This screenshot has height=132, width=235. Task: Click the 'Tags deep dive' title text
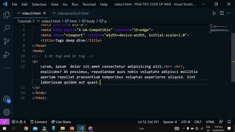[x=70, y=40]
